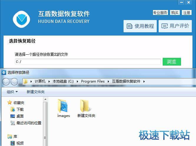Screen dimensions: 196x146
Task: Click the dialog title shield icon
Action: coord(4,72)
